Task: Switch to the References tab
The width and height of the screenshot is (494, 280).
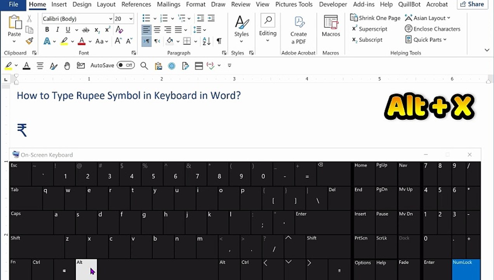Action: pyautogui.click(x=136, y=5)
